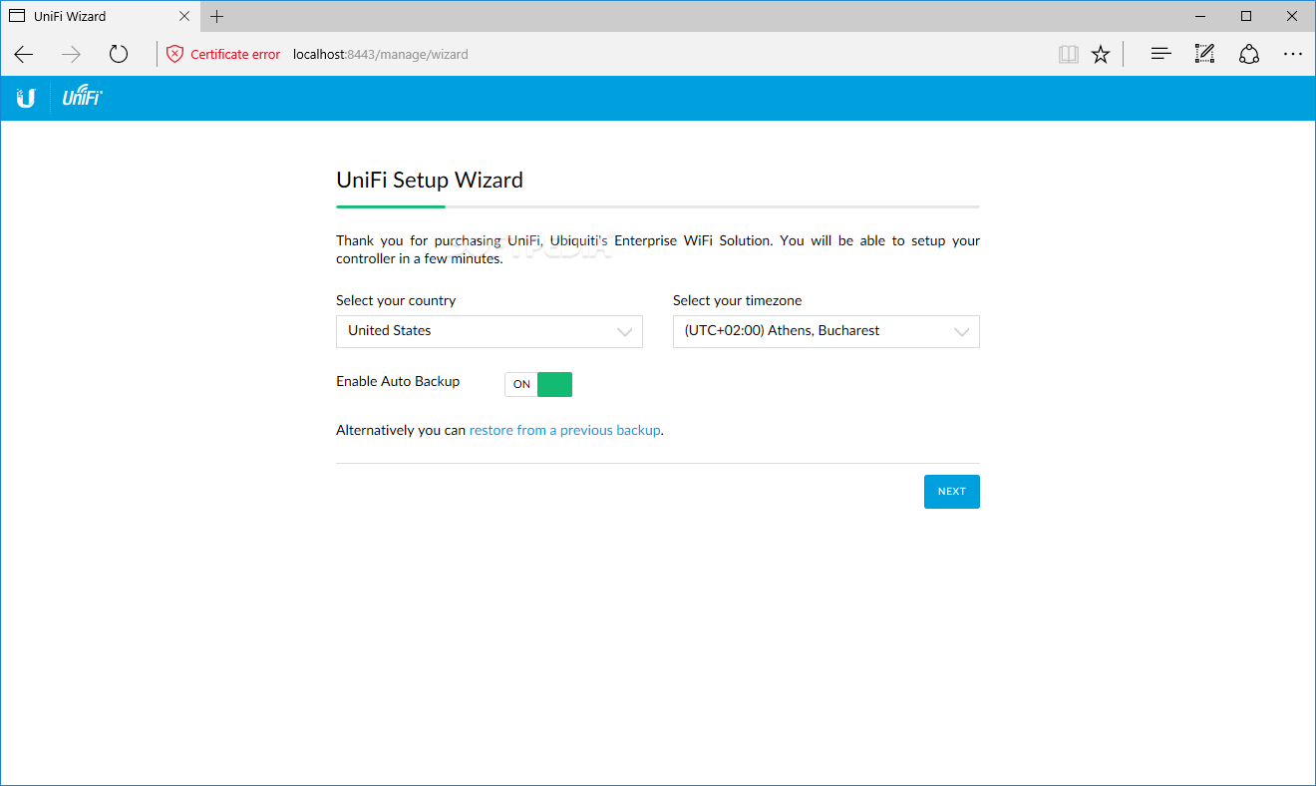This screenshot has height=786, width=1316.
Task: Refresh the page with reload icon
Action: tap(119, 54)
